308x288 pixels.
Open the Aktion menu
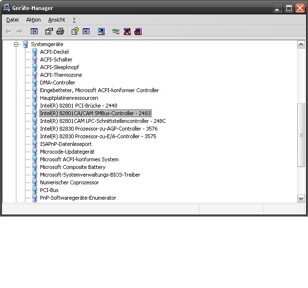(33, 20)
